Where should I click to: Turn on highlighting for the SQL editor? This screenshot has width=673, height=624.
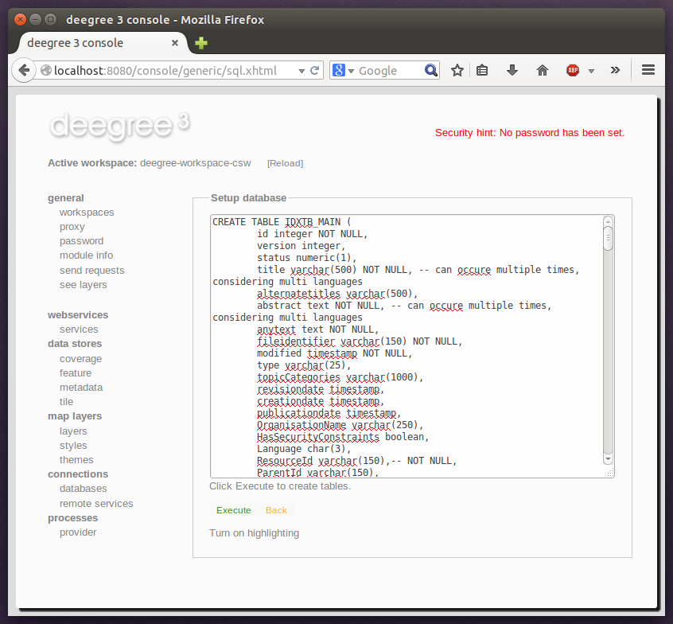(254, 532)
